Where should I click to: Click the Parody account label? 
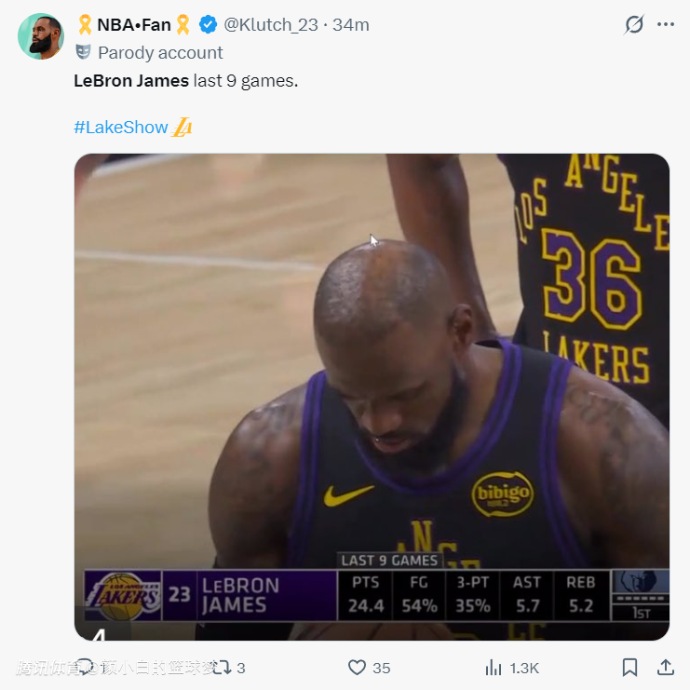coord(160,52)
